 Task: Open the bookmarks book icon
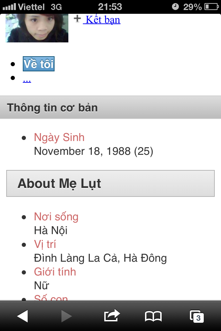click(x=153, y=316)
